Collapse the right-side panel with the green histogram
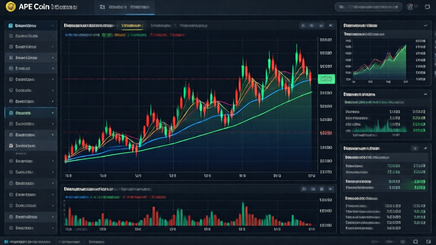This screenshot has width=436, height=245. (x=425, y=94)
